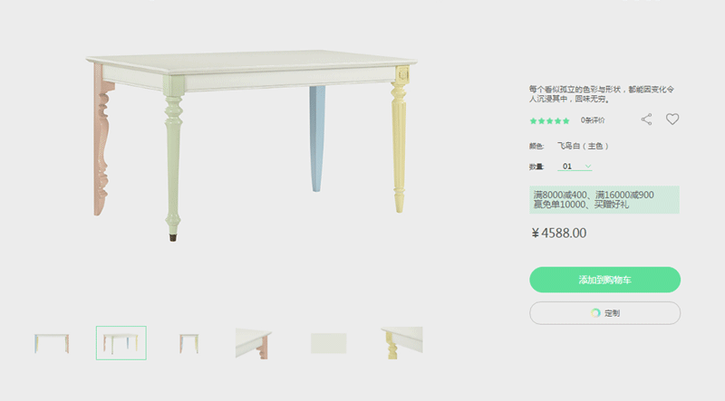Image resolution: width=725 pixels, height=401 pixels.
Task: Select first thumbnail of table front view
Action: 52,343
